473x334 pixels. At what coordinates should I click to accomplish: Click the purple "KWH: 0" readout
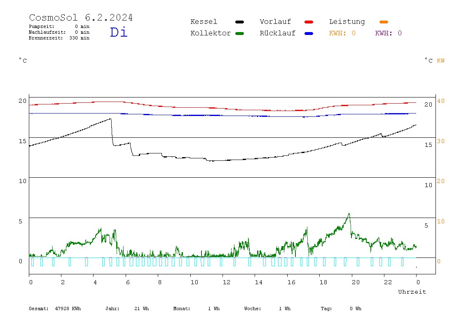click(389, 33)
